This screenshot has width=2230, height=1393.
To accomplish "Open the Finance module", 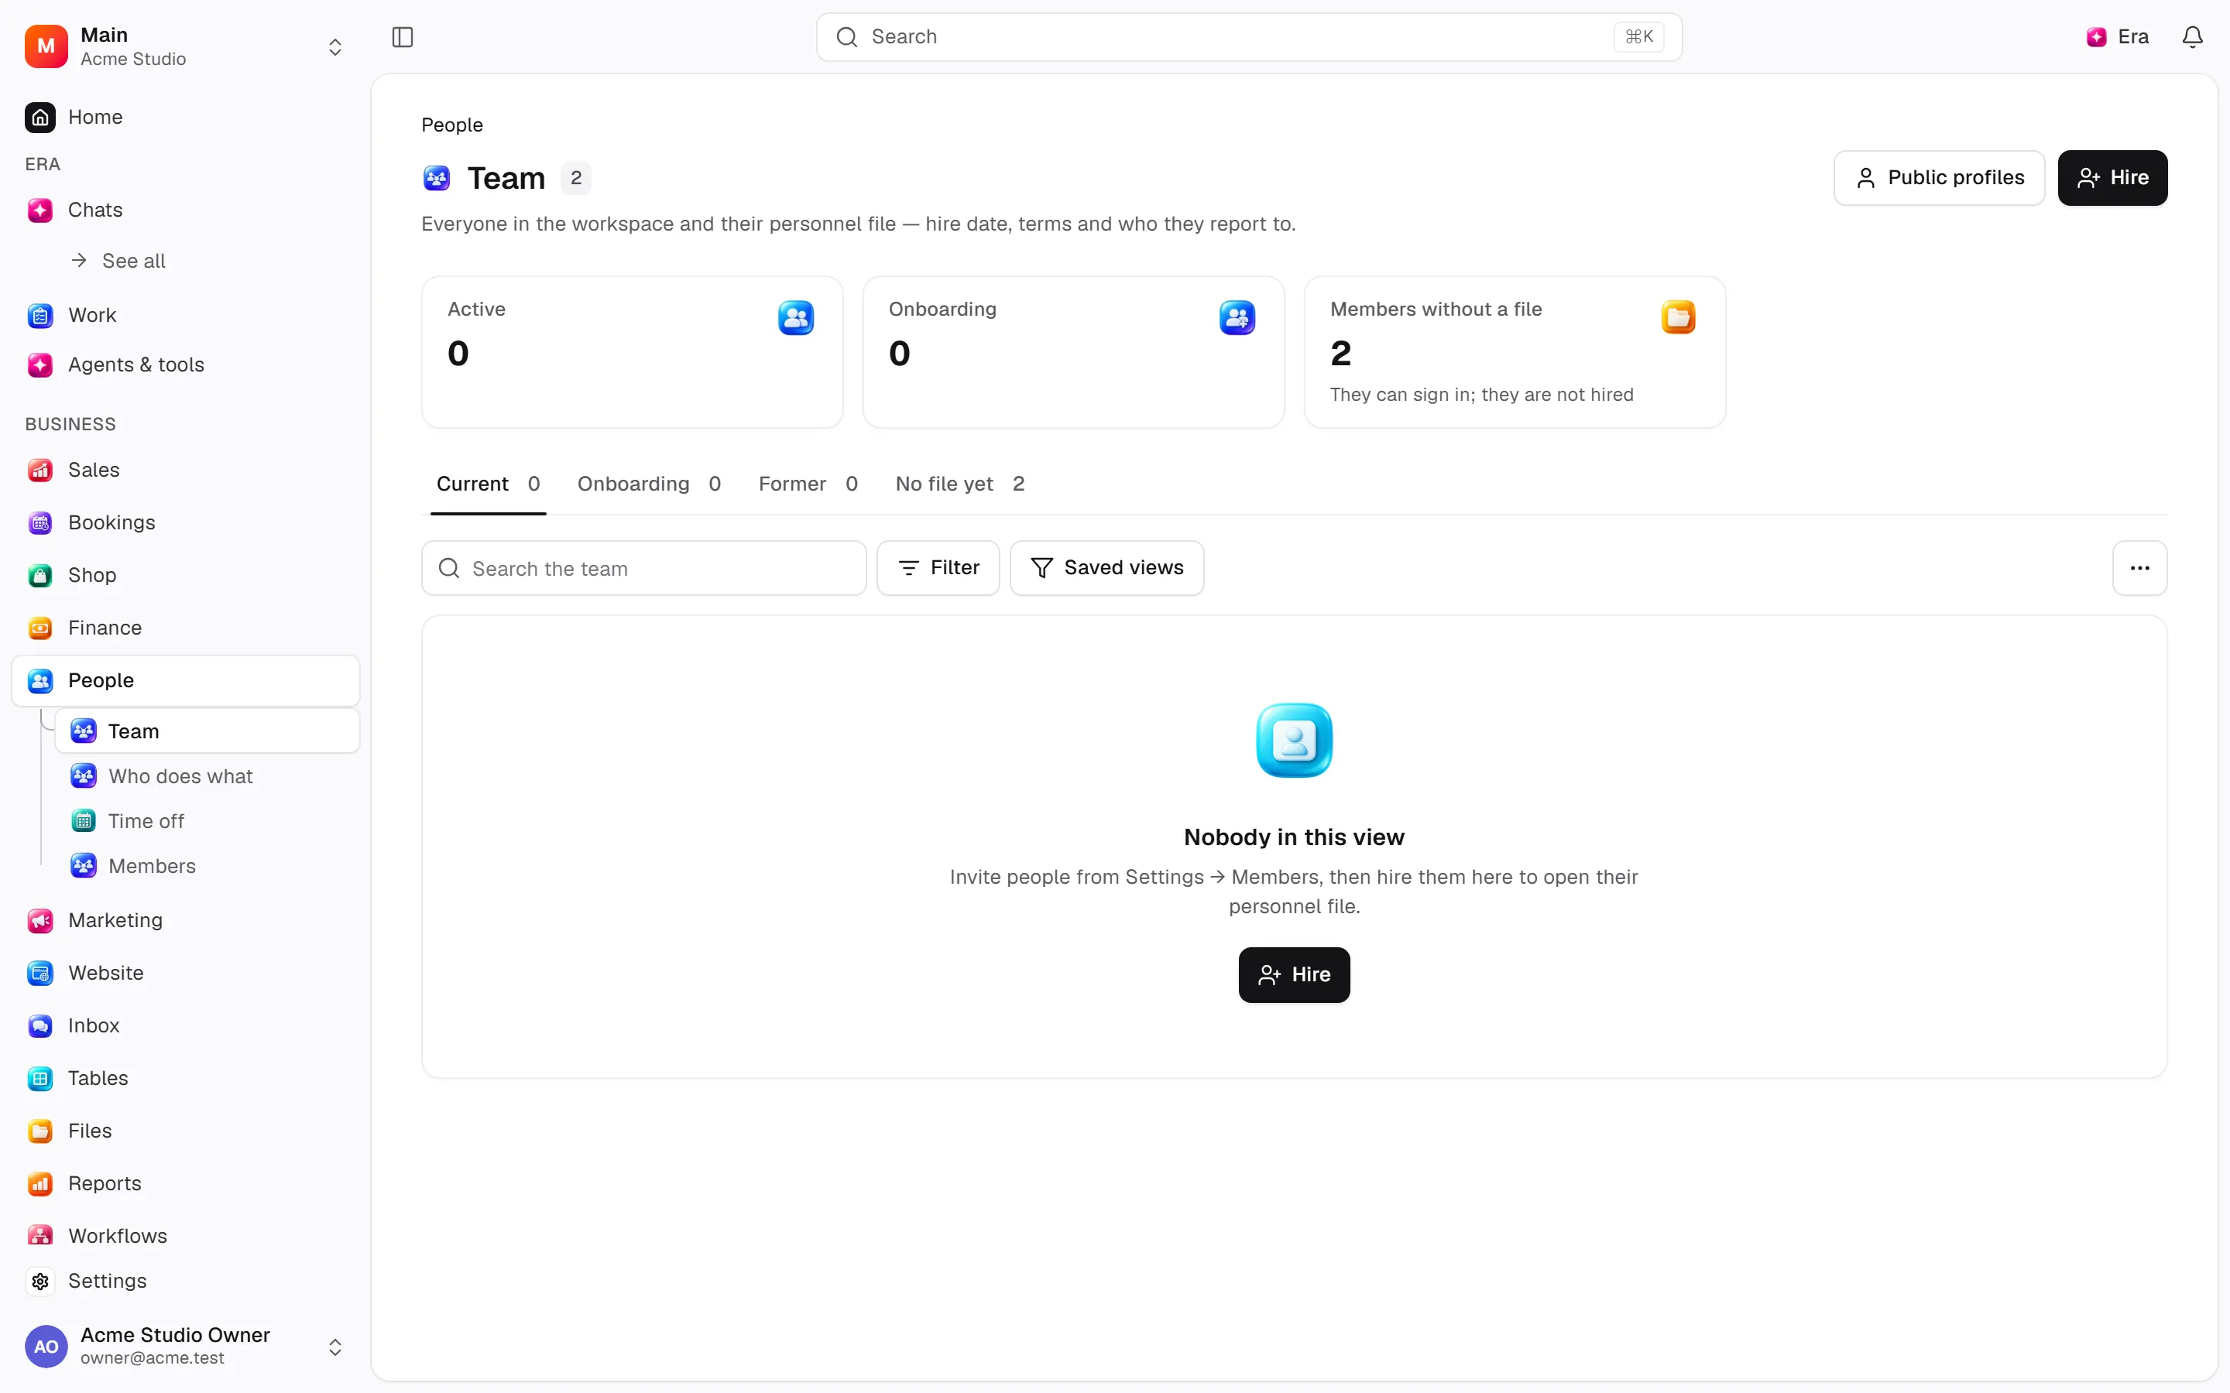I will pyautogui.click(x=185, y=628).
